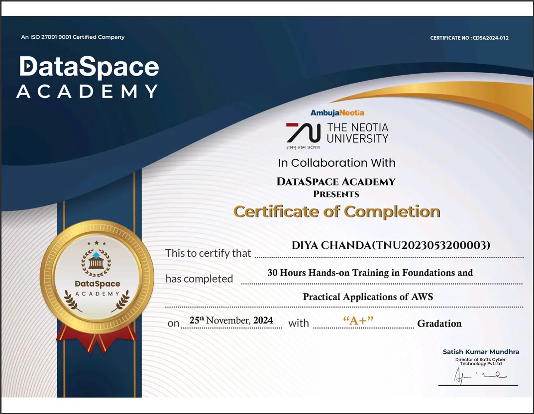Click the 'In Collaboration With' line
534x414 pixels.
(337, 163)
